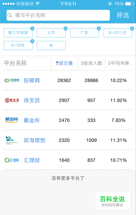The height and width of the screenshot is (215, 136).
Task: Remove the 第三方担保 filter tag
Action: 32,28
